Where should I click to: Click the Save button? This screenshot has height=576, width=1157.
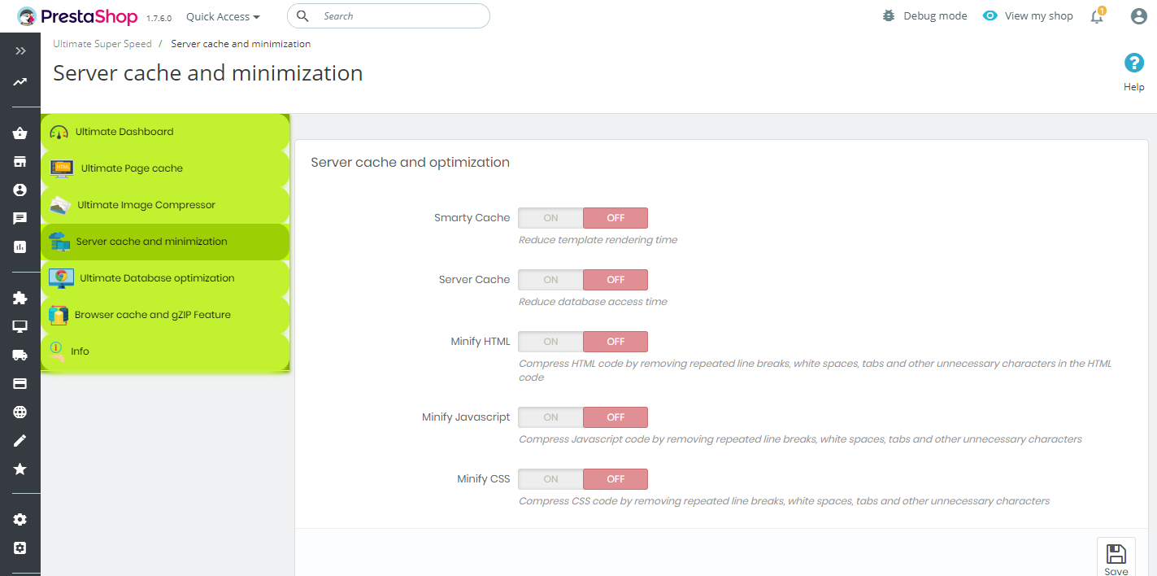1116,560
